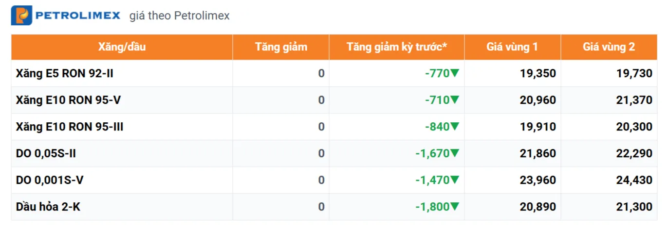Click the -840 previous change value
This screenshot has height=229, width=667.
point(437,127)
